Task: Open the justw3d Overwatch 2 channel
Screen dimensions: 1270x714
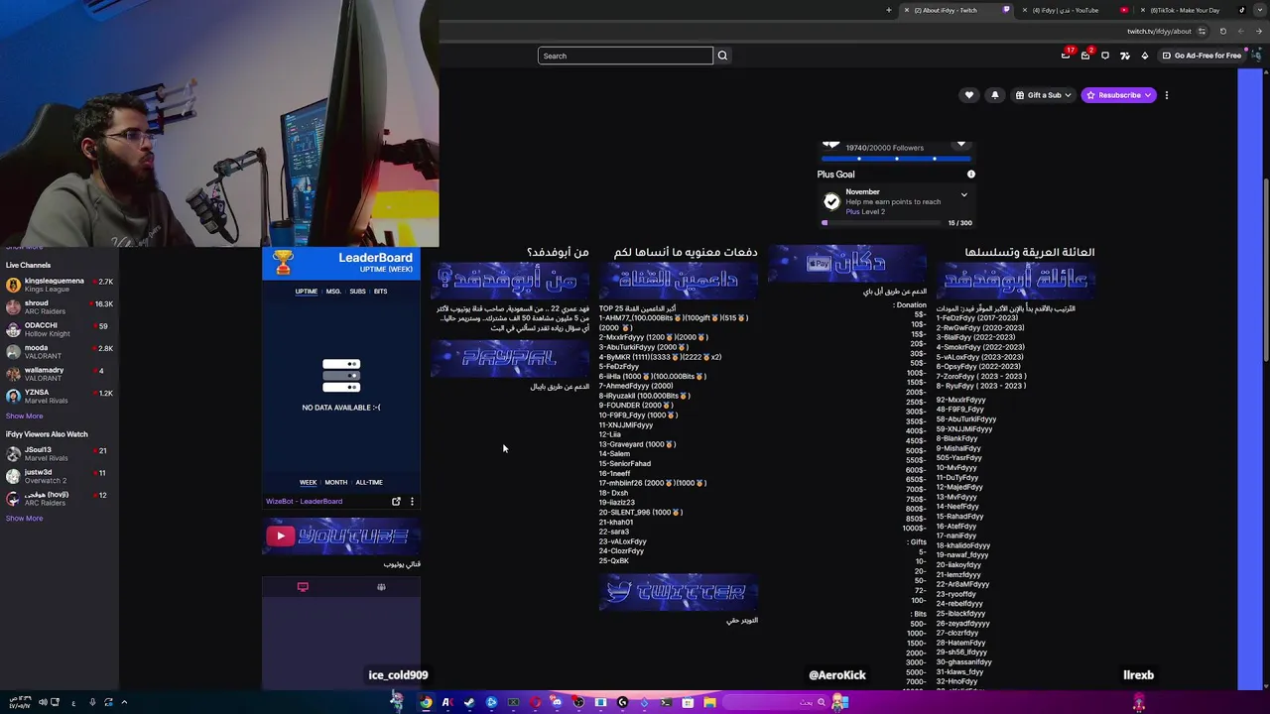Action: [60, 476]
